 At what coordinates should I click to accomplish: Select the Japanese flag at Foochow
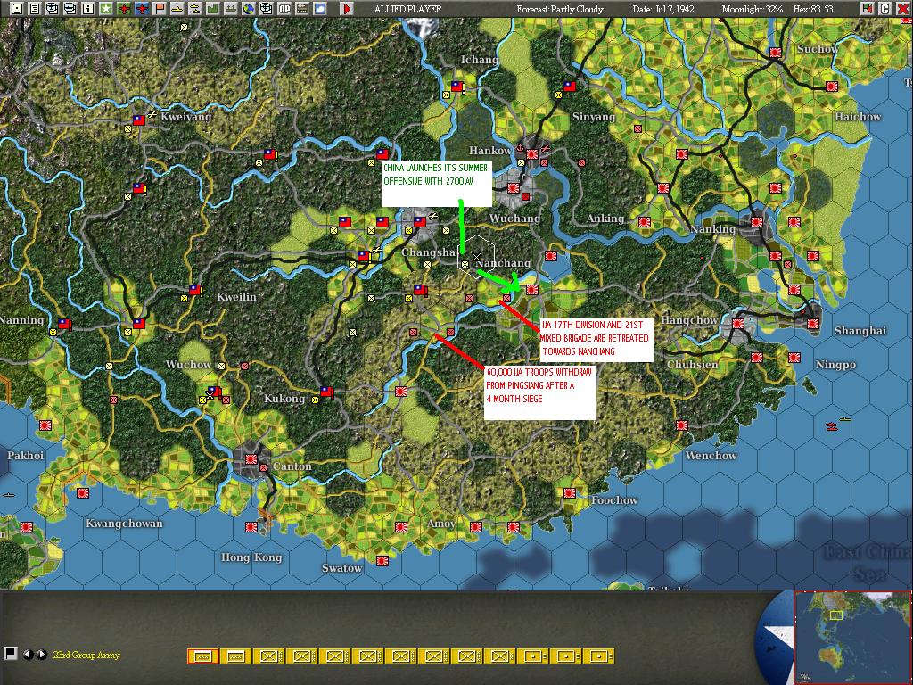tap(570, 493)
